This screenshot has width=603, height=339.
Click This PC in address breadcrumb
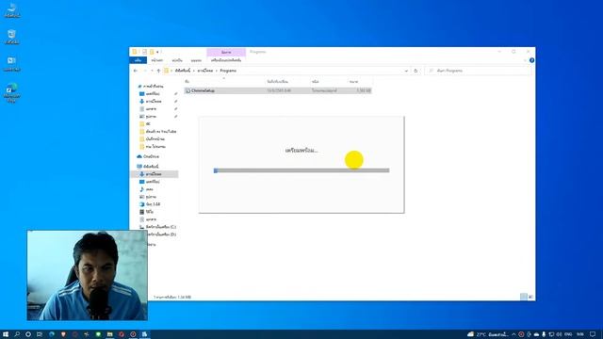point(183,71)
